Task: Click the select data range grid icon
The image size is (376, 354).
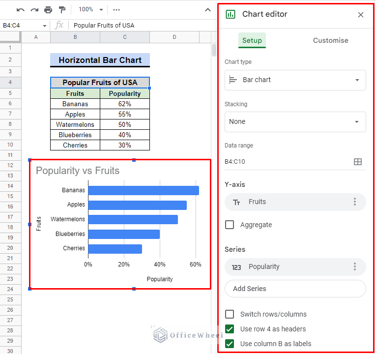Action: click(x=358, y=162)
